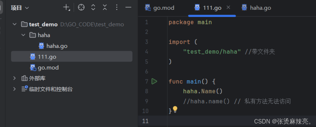Click line number 11 in gutter
Screen dimensions: 316x127
(145, 121)
